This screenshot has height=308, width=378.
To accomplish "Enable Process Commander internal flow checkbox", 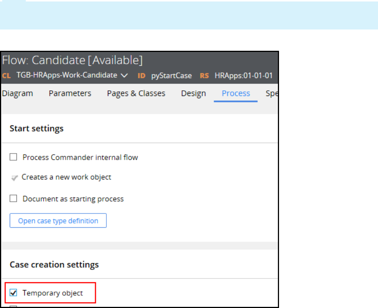I will coord(13,158).
